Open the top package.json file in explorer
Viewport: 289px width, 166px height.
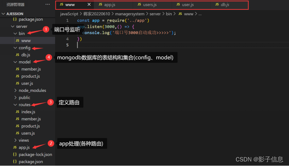click(28, 19)
